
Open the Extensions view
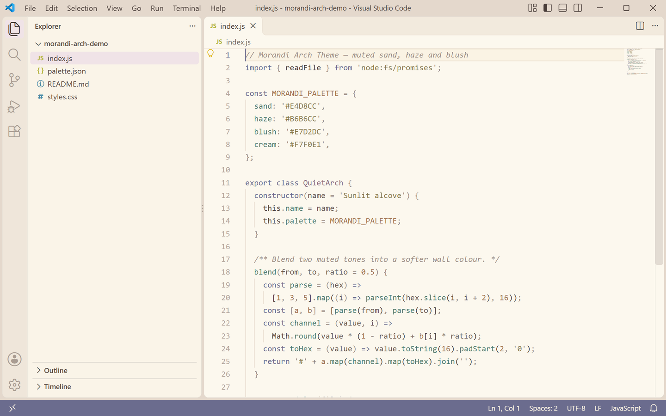(x=14, y=131)
